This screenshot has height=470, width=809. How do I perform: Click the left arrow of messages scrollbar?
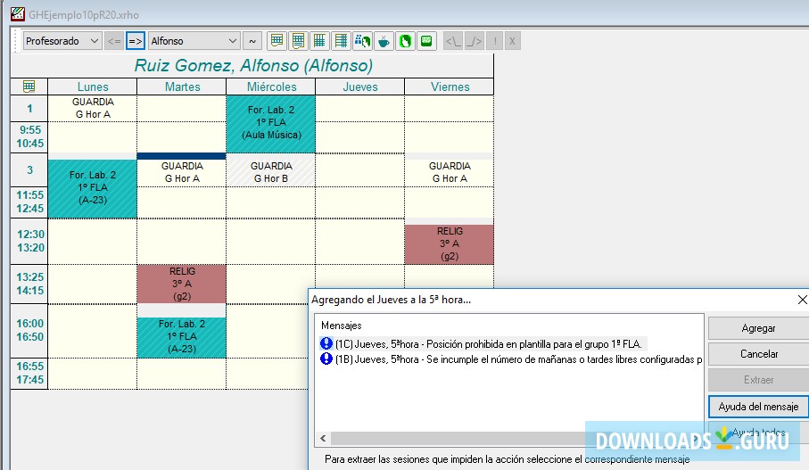tap(323, 439)
